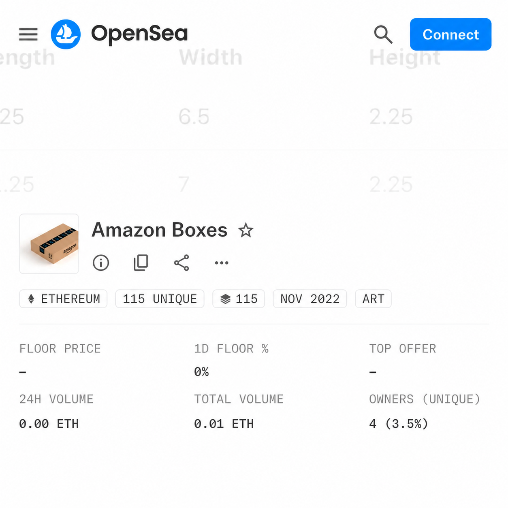Click the 115 UNIQUE tag
This screenshot has height=508, width=508.
pyautogui.click(x=160, y=299)
